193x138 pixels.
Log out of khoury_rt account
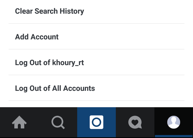(x=50, y=62)
